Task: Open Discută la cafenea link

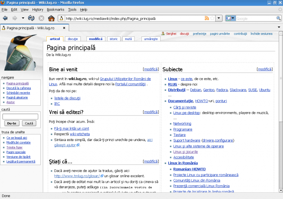Action: click(x=19, y=88)
